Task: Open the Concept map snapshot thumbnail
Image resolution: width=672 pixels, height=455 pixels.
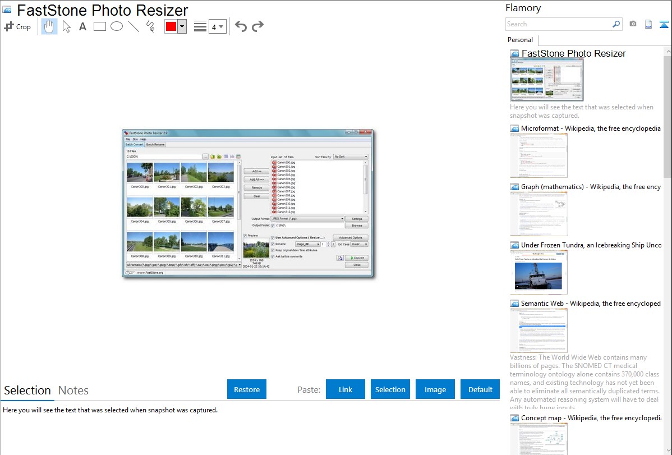Action: coord(538,439)
